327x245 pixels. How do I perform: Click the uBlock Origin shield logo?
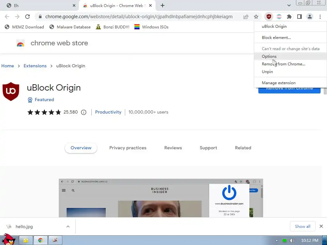(x=11, y=92)
